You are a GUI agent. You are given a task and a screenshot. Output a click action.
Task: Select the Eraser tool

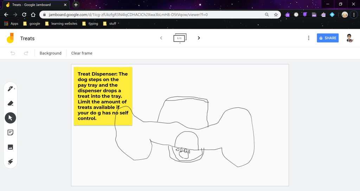10,103
